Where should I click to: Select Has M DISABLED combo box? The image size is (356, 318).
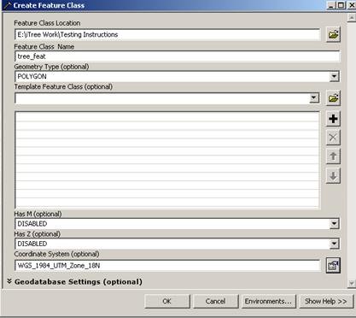[x=177, y=224]
